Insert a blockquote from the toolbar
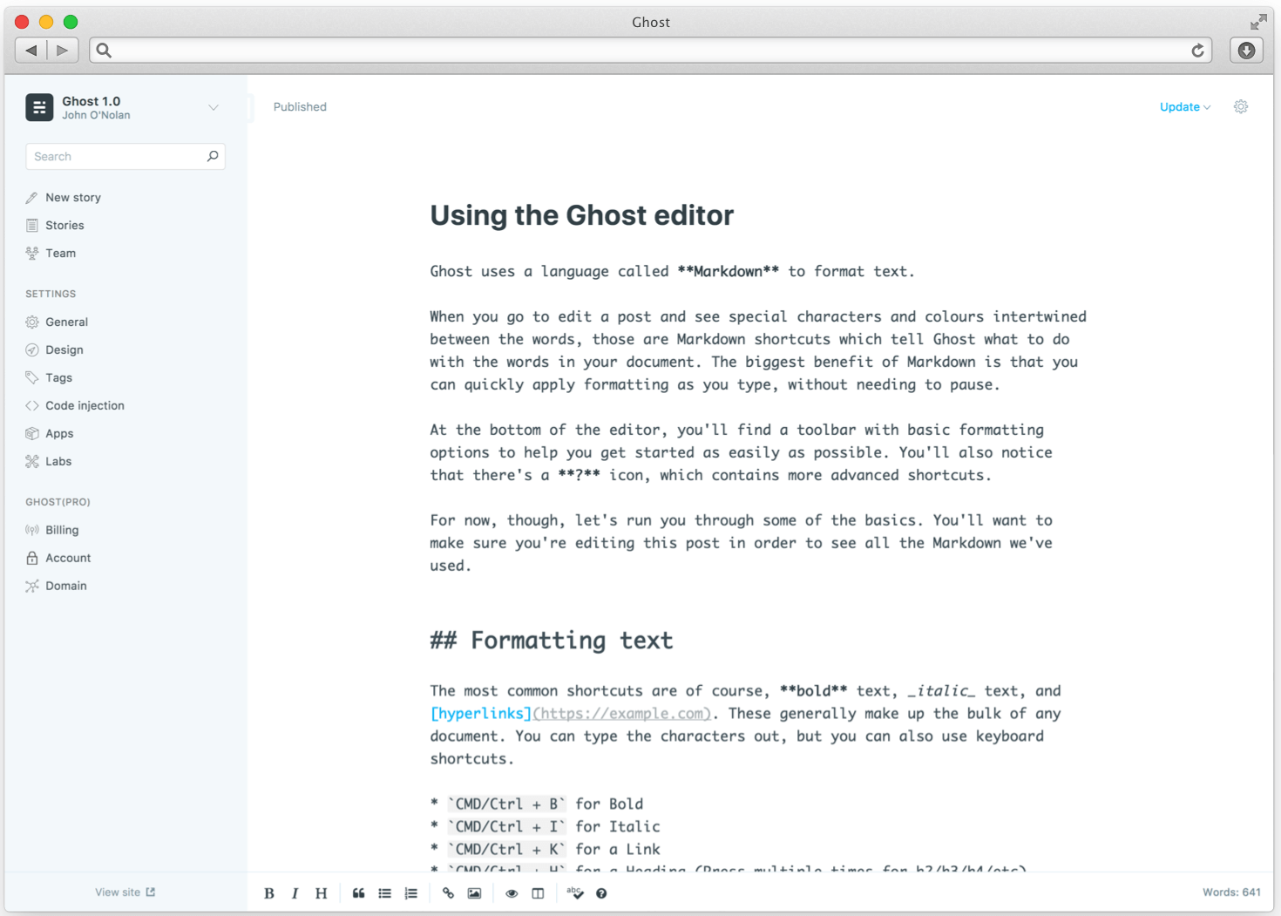The height and width of the screenshot is (916, 1281). (358, 893)
